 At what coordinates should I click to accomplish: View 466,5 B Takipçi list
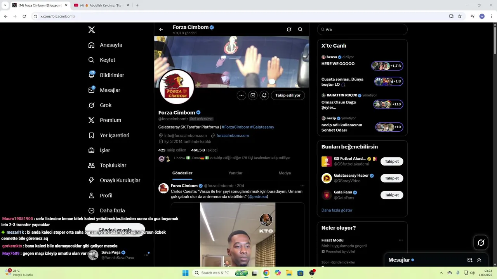204,150
